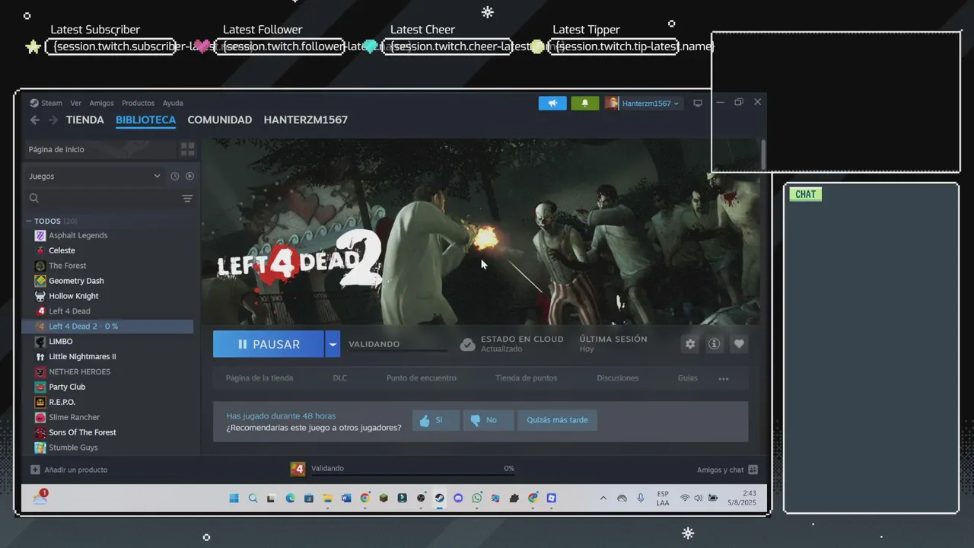Open Punto de encuentro link

[421, 378]
